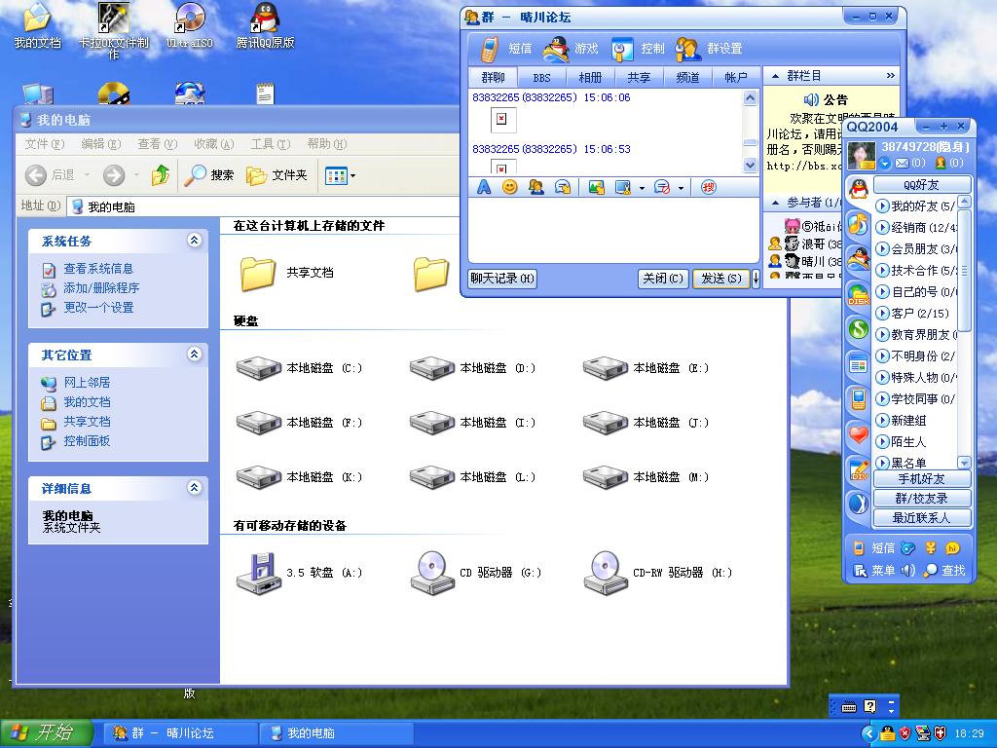Click the screen capture icon in chat toolbar
Image resolution: width=997 pixels, height=748 pixels.
click(623, 188)
